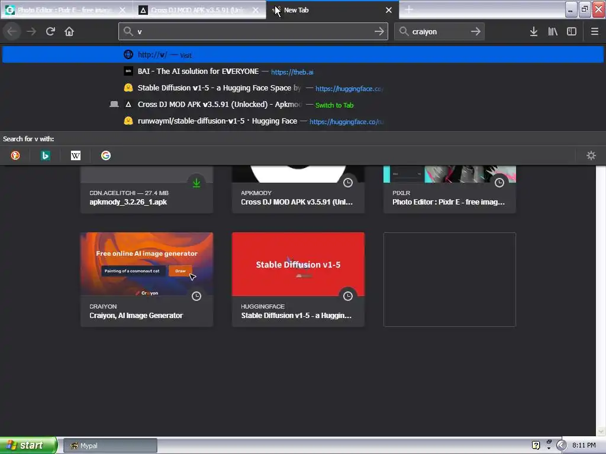The image size is (606, 454).
Task: Click the go arrow in the URL bar
Action: pyautogui.click(x=379, y=31)
